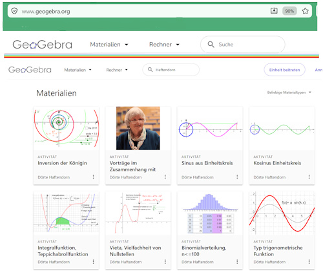
Task: Open three-dot menu for Binomialverteilung card
Action: pos(237,262)
